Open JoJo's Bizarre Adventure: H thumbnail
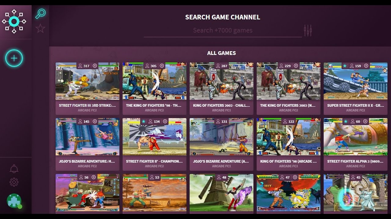 click(x=87, y=137)
